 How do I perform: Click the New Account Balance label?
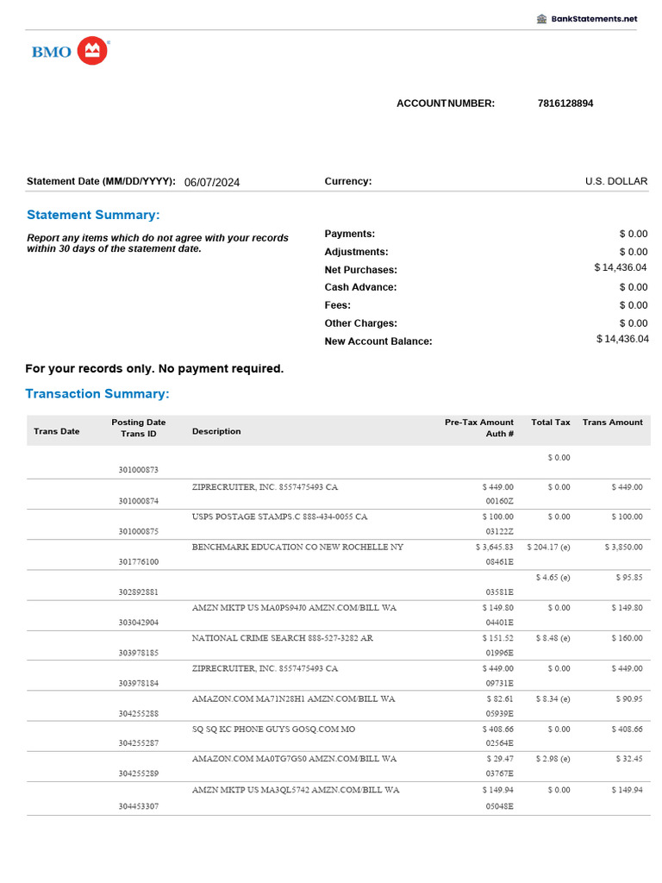[x=378, y=341]
